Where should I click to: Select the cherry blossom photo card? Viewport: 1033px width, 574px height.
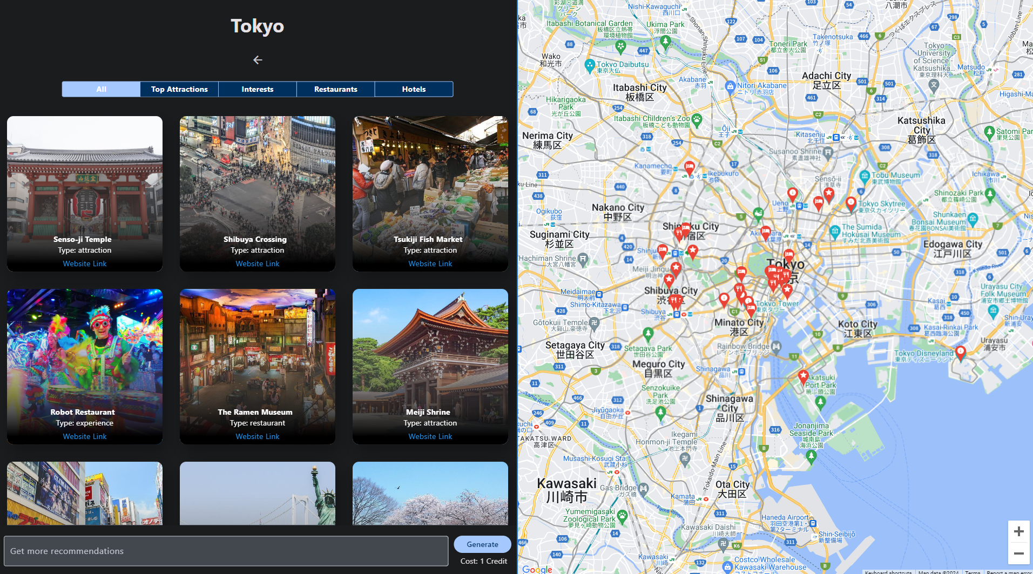[x=430, y=493]
